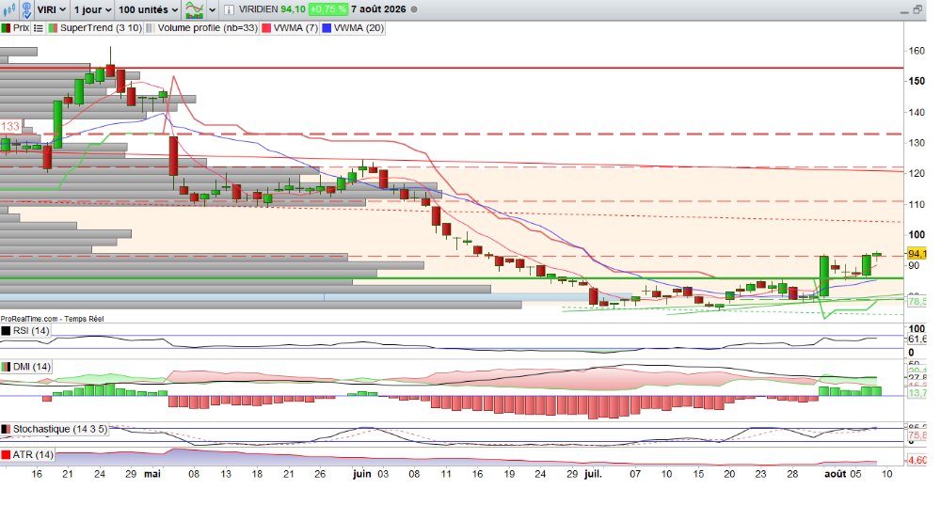
Task: Click the chart linking pointer icon
Action: point(25,9)
